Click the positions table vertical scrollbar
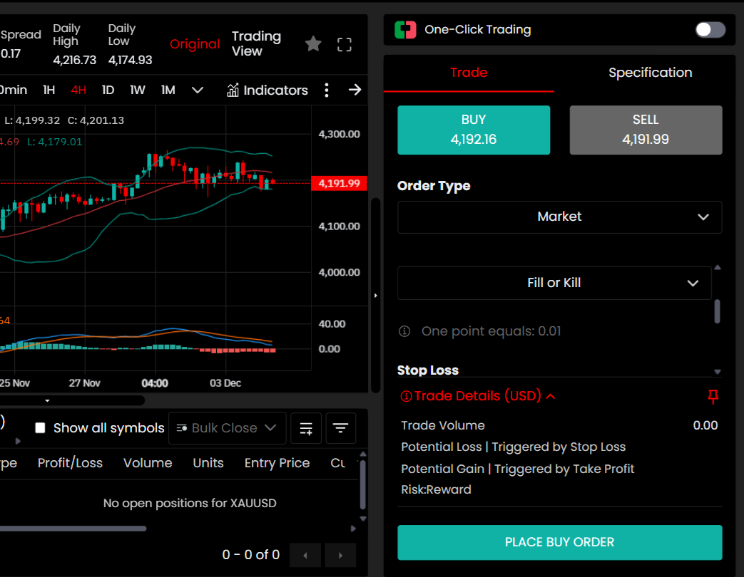This screenshot has width=744, height=577. pos(363,484)
